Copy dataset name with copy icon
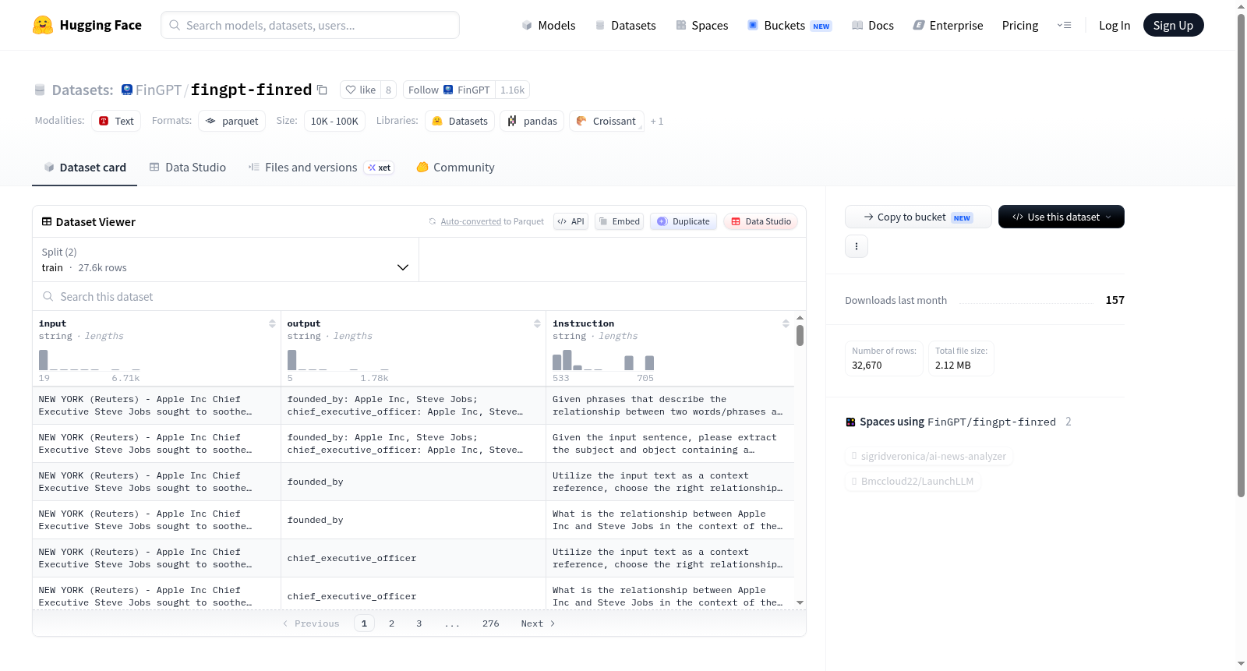 pos(322,90)
